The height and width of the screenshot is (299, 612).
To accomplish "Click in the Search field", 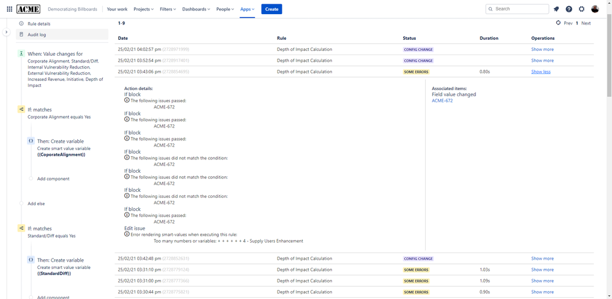I will [517, 9].
